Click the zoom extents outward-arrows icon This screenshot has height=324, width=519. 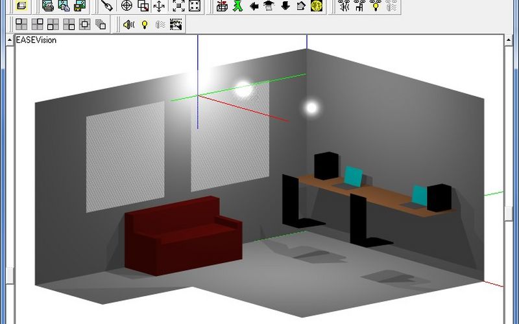(179, 6)
